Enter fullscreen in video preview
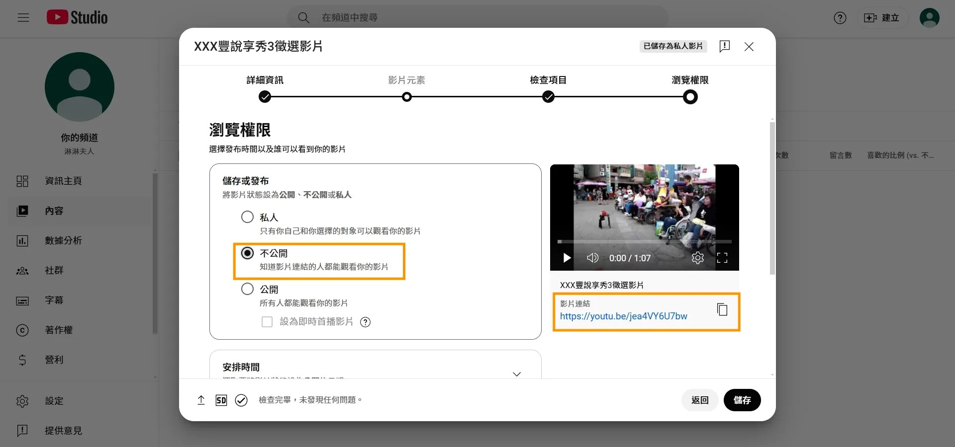Screen dimensions: 955x447 tap(722, 258)
